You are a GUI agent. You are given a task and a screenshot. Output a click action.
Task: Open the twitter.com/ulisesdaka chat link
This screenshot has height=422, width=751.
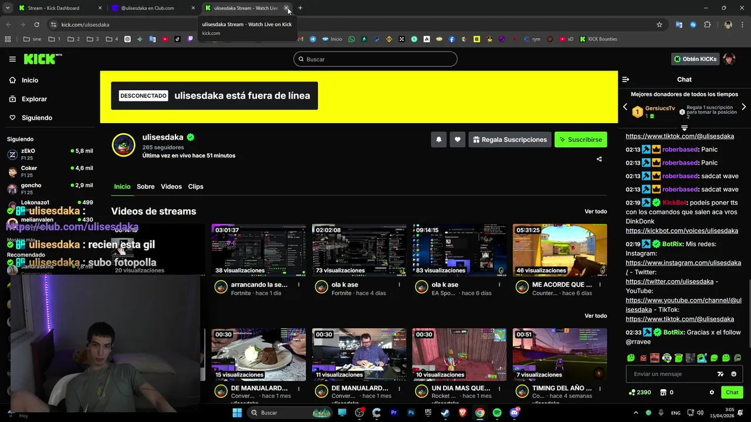pyautogui.click(x=669, y=282)
